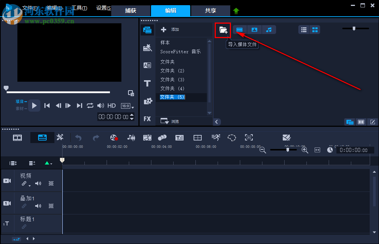Expand the green arrow track options dropdown

pyautogui.click(x=48, y=163)
